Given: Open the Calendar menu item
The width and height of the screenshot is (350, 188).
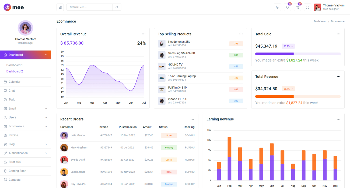Looking at the screenshot, I should point(25,82).
